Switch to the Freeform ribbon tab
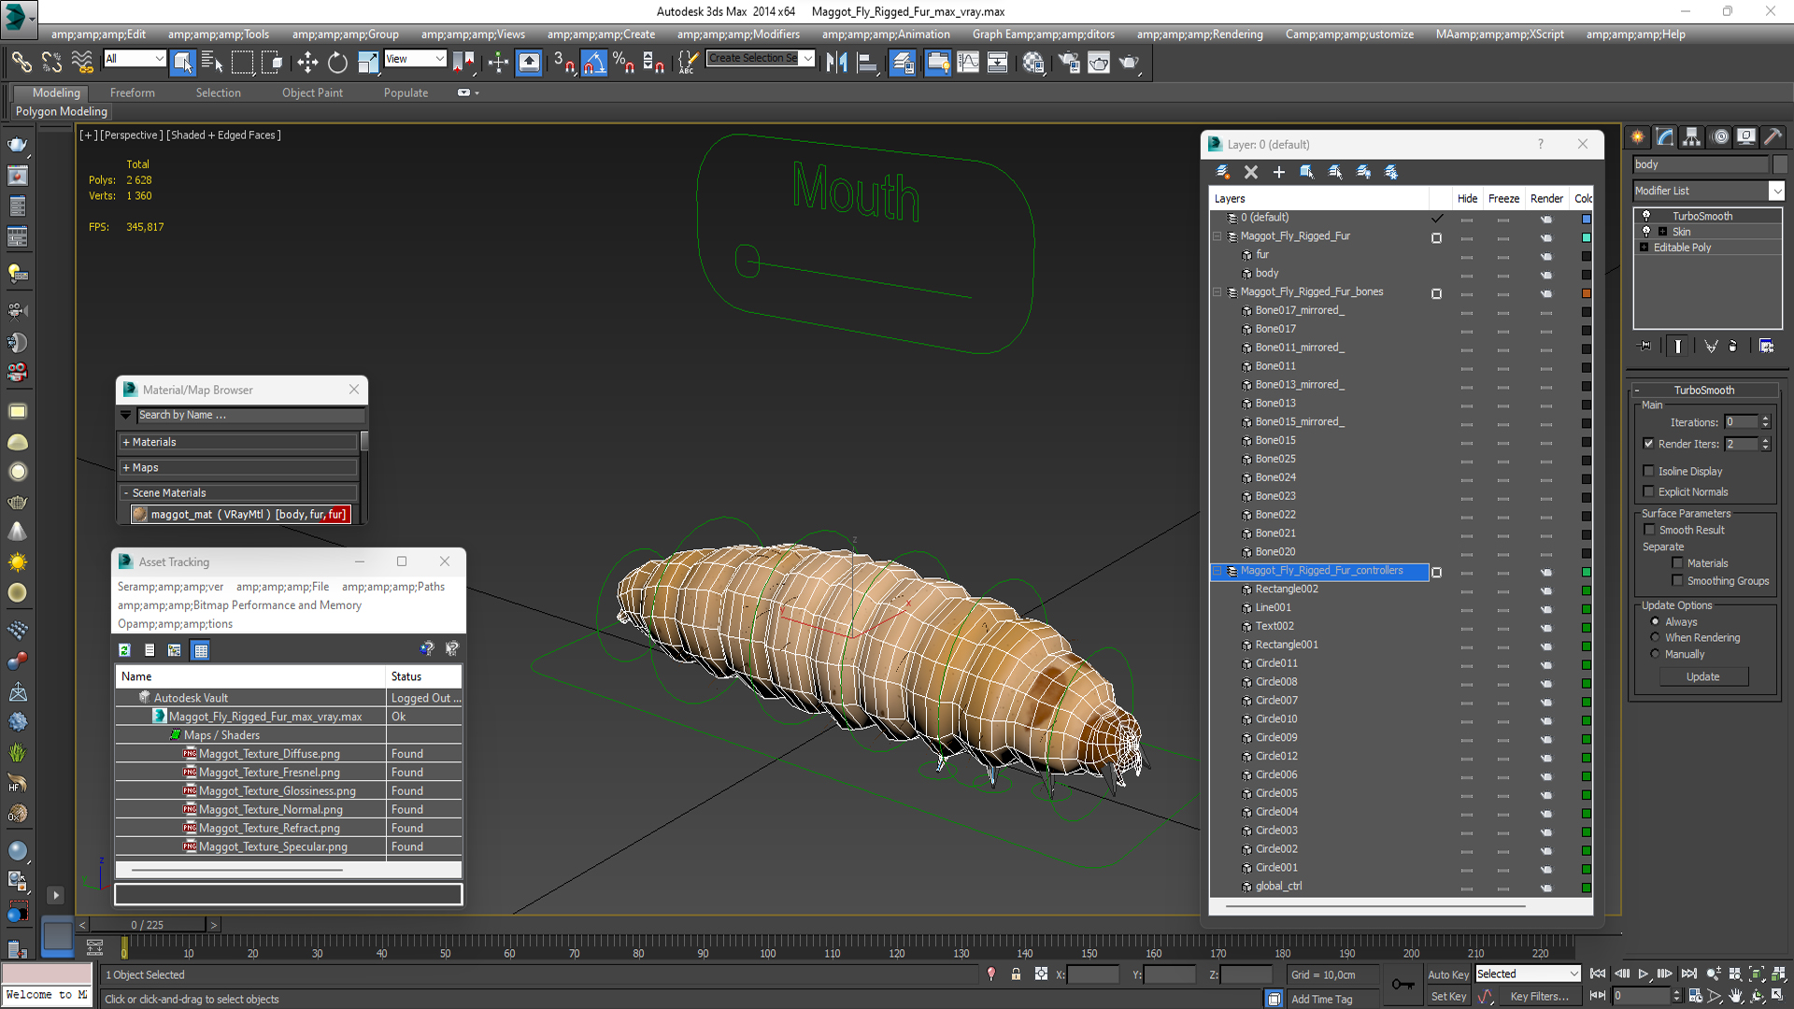Viewport: 1794px width, 1009px height. (132, 92)
